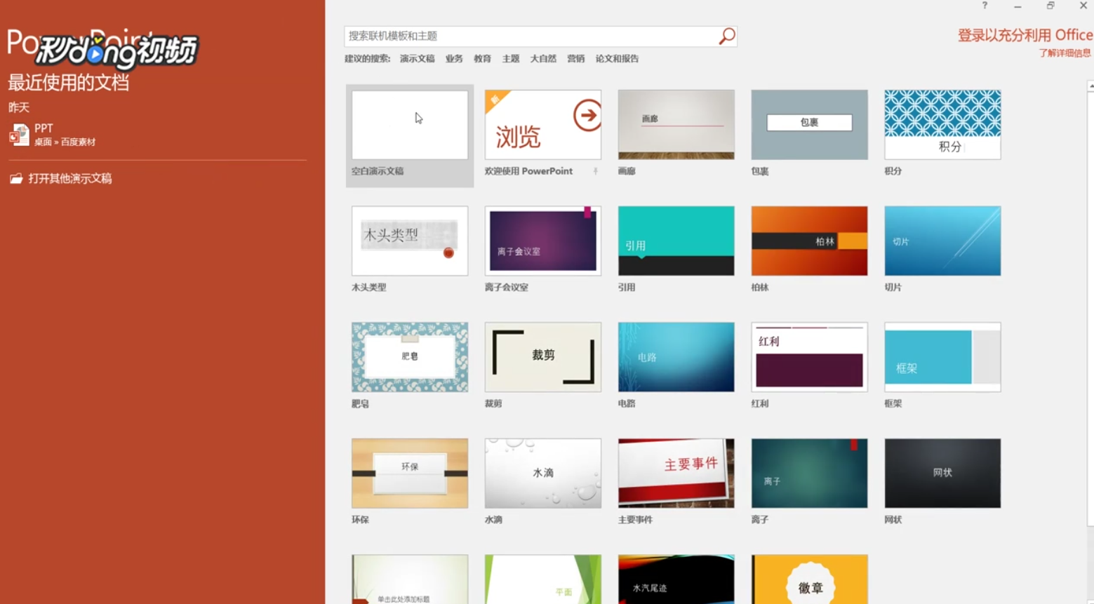This screenshot has width=1094, height=604.
Task: Choose the 网状 template thumbnail
Action: 942,474
